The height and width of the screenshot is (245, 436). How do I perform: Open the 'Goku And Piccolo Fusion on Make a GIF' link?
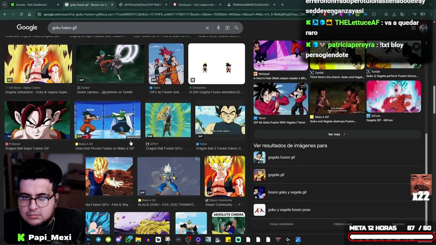105,148
